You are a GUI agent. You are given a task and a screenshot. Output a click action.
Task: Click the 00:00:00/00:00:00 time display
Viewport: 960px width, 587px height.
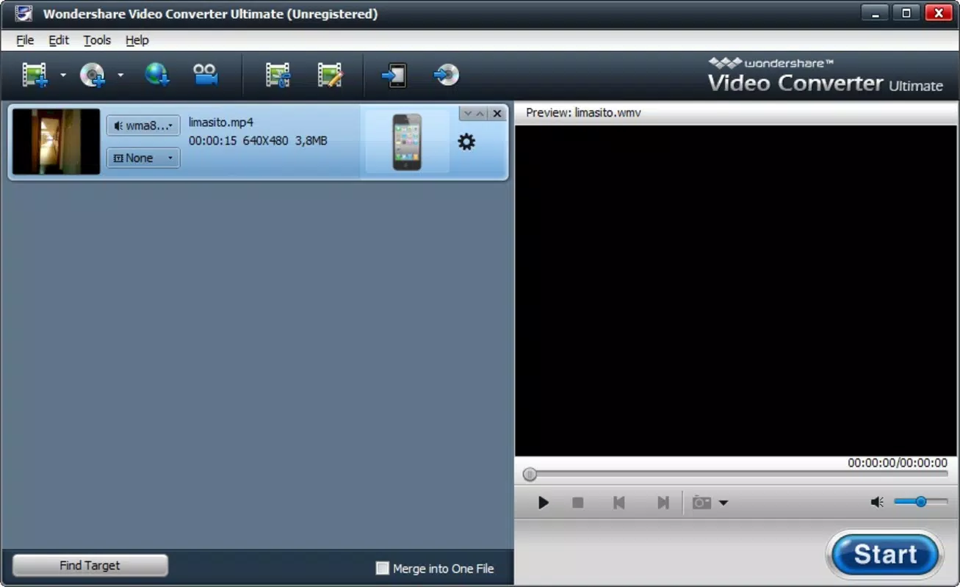898,463
